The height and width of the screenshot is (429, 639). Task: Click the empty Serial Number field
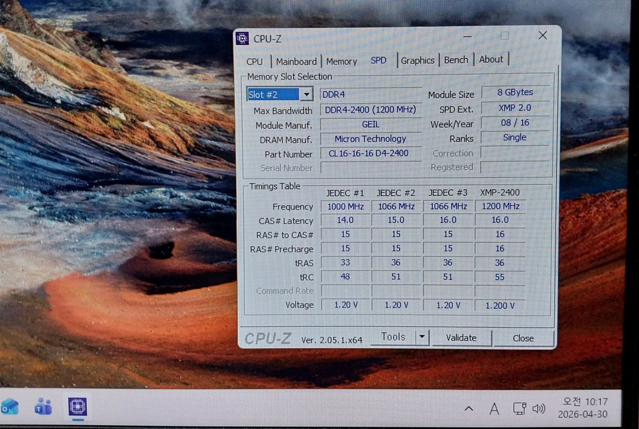coord(370,167)
